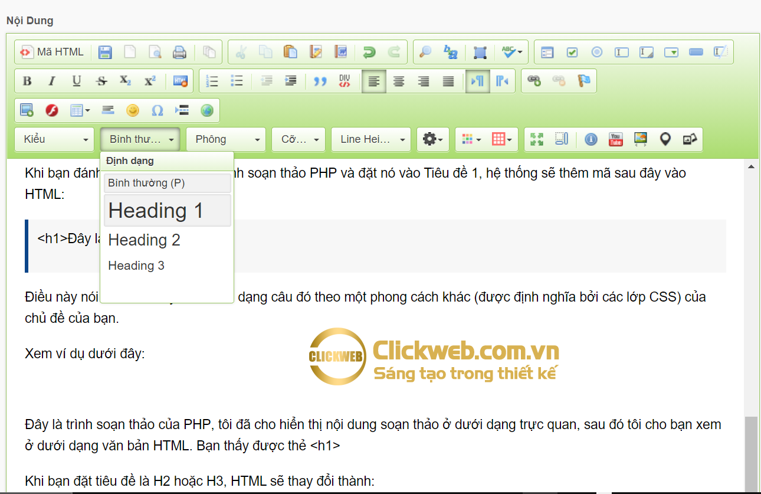This screenshot has width=761, height=494.
Task: Open the gear settings dropdown
Action: pos(433,139)
